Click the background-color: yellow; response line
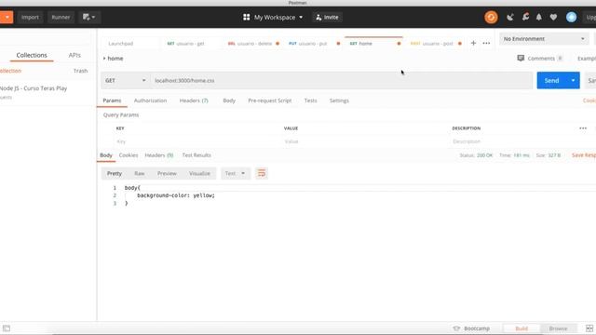This screenshot has width=596, height=335. (x=176, y=195)
